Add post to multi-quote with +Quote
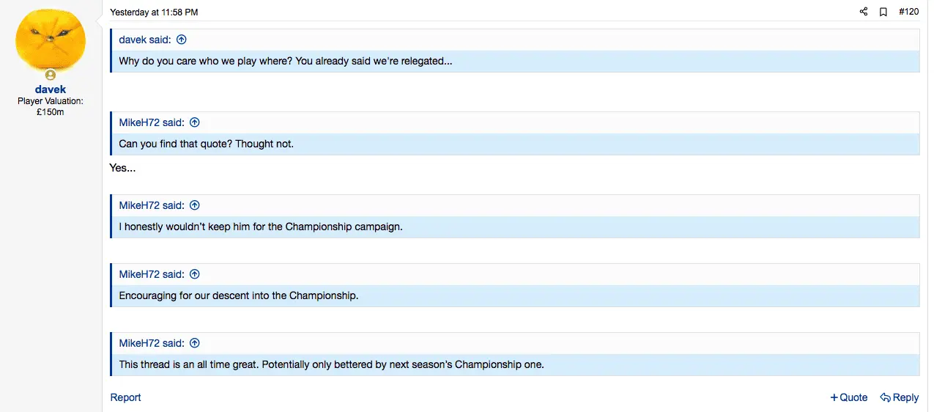The image size is (934, 412). [x=849, y=397]
